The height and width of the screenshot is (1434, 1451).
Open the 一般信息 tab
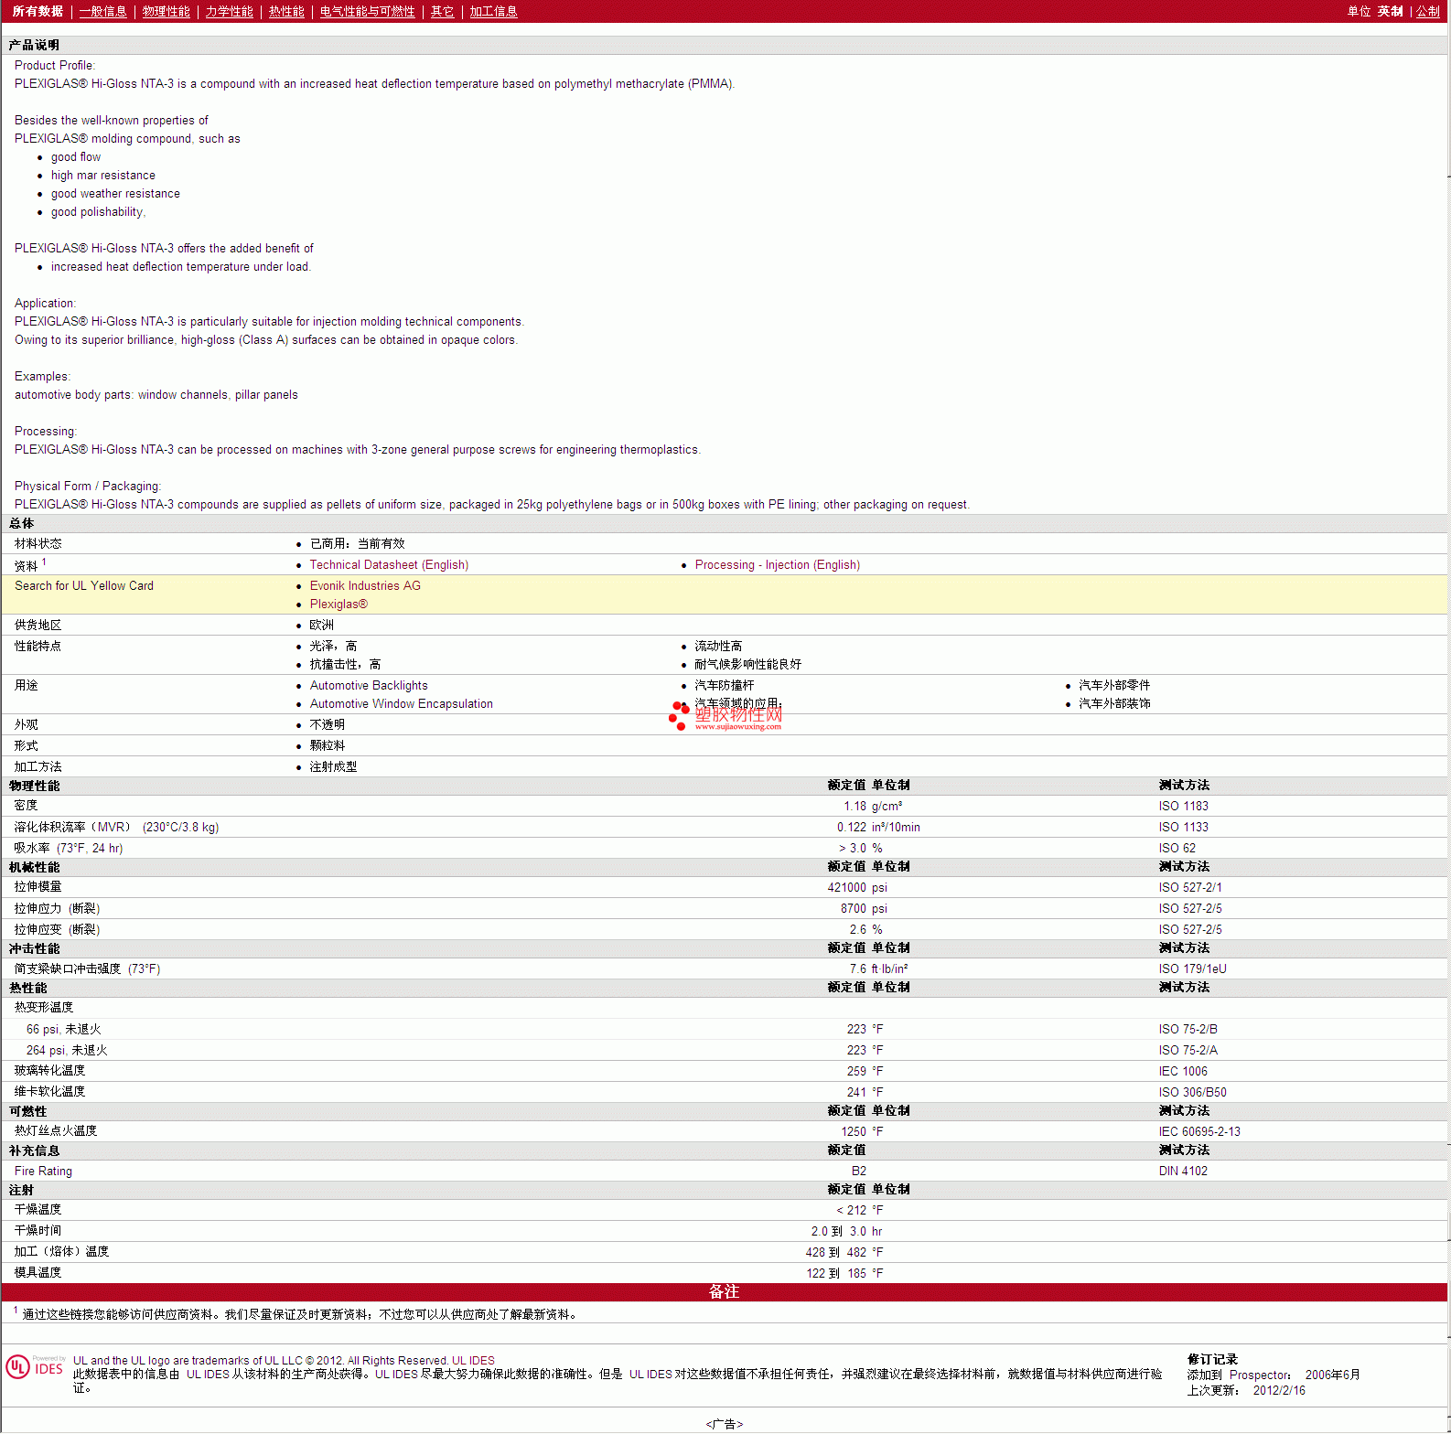click(x=102, y=11)
